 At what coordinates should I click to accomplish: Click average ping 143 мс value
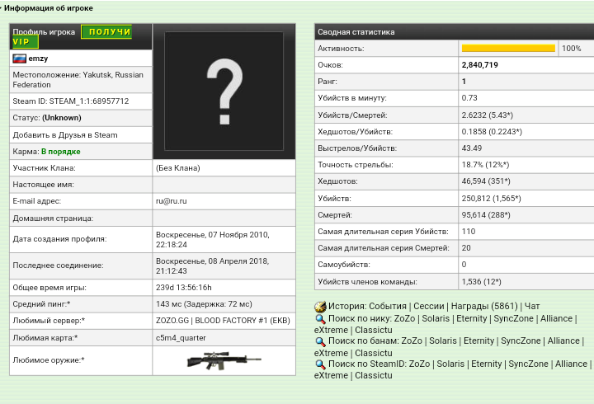204,304
